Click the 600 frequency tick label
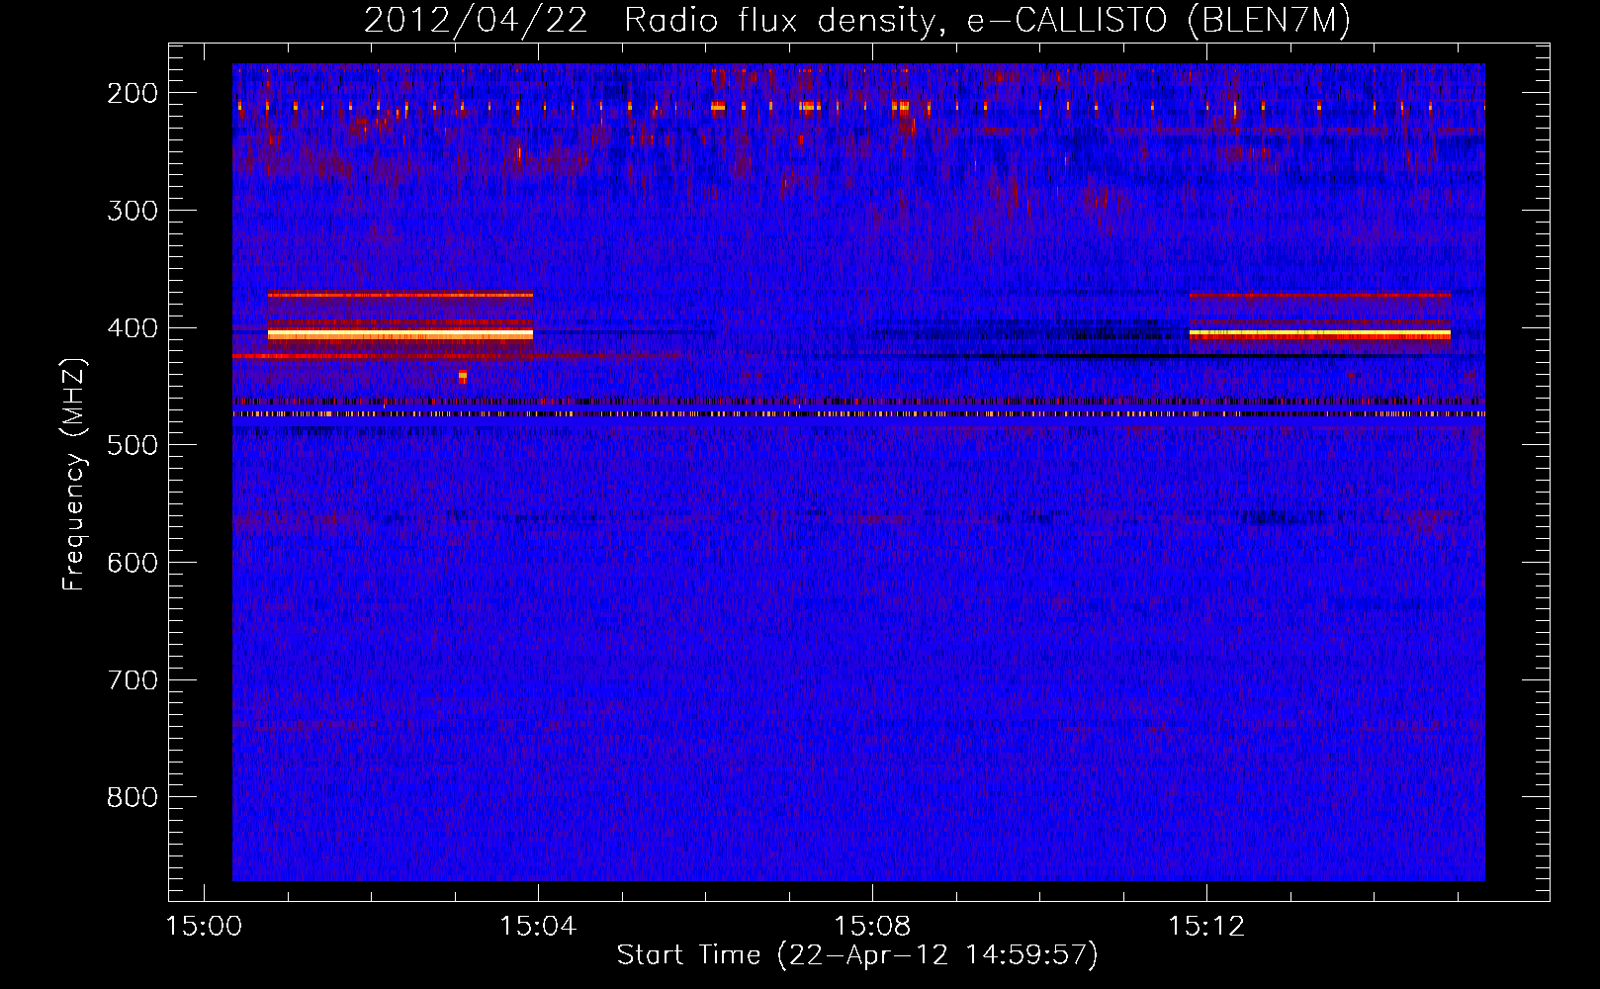Viewport: 1600px width, 989px height. 133,563
